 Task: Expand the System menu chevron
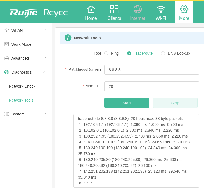[x=45, y=114]
